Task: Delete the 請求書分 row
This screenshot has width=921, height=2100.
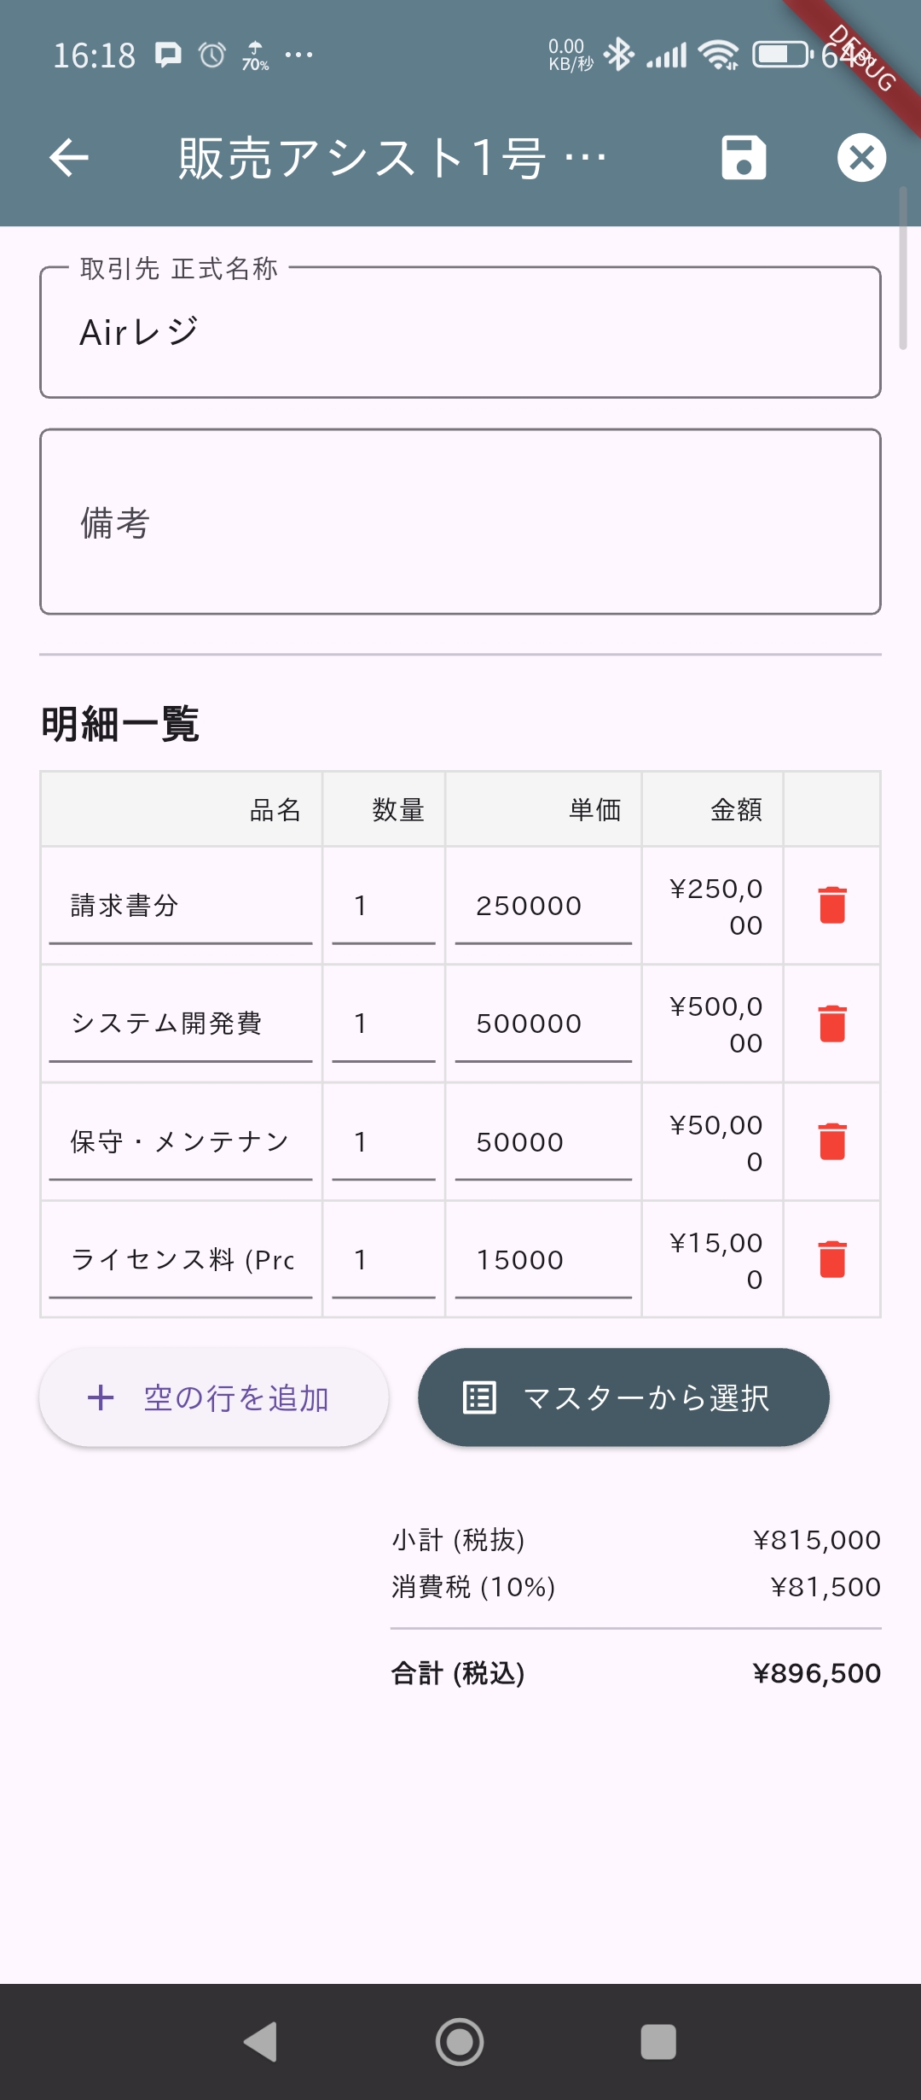Action: pyautogui.click(x=832, y=905)
